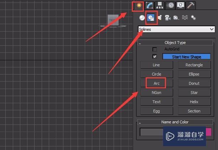218x150 pixels.
Task: Choose the NGon spline button
Action: [157, 93]
